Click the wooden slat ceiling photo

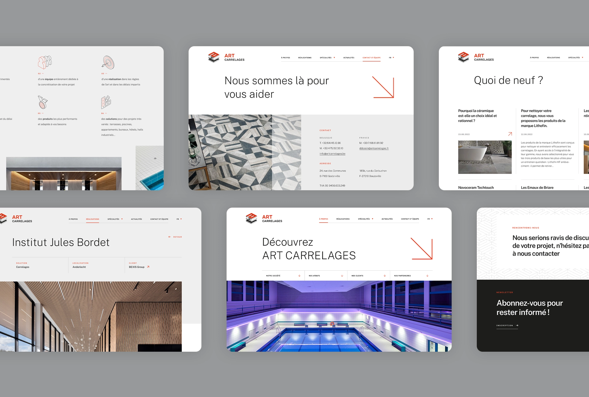[x=91, y=316]
